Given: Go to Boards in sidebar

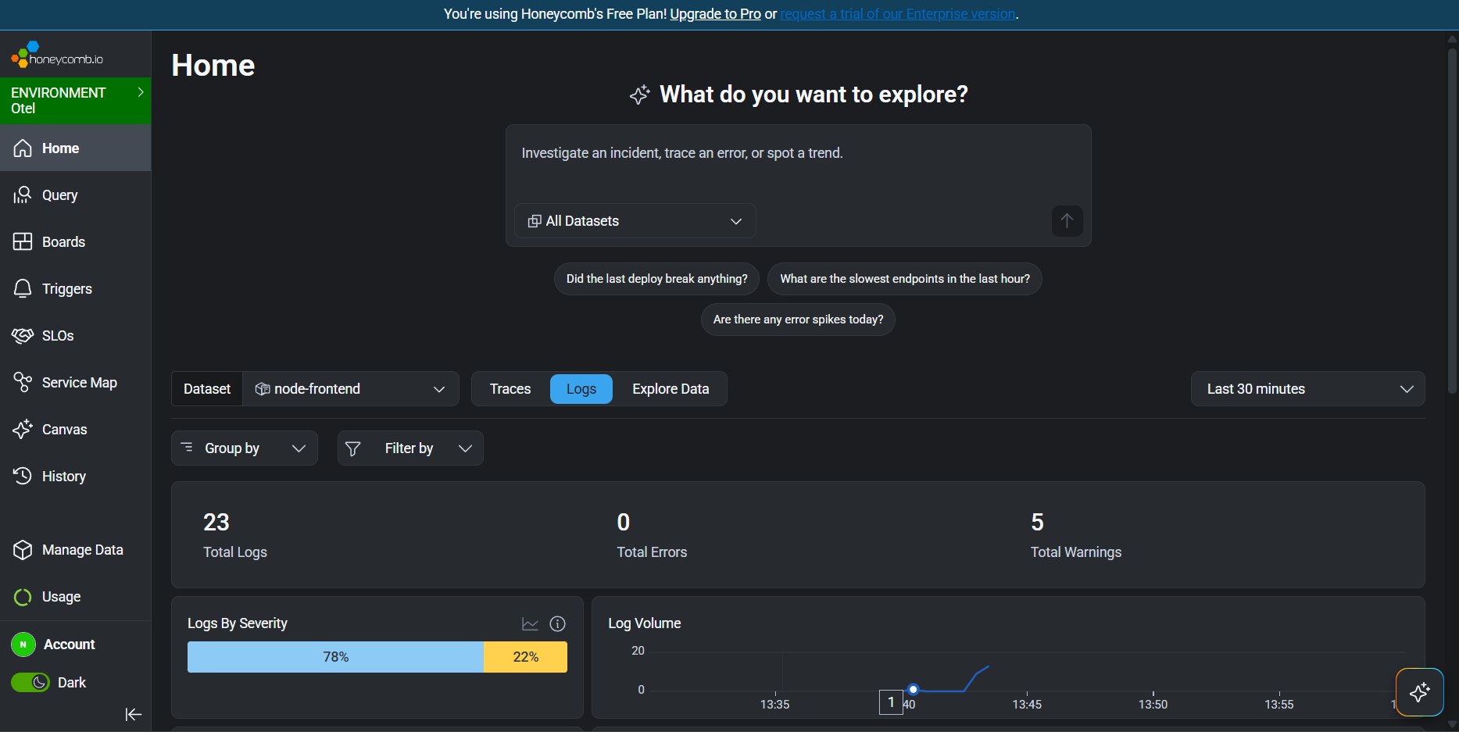Looking at the screenshot, I should point(75,241).
